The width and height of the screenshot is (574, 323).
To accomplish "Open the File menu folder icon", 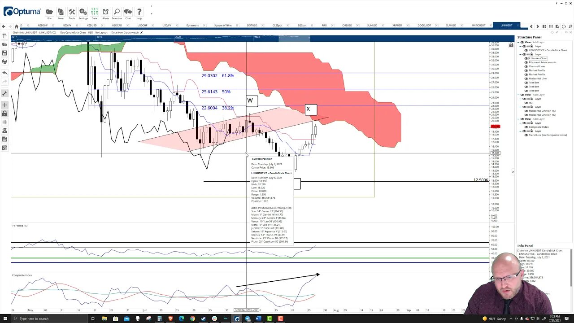I will (x=49, y=12).
